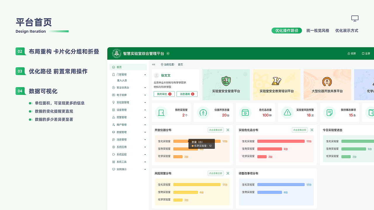
Task: Open 消息通知 button
Action: pyautogui.click(x=187, y=94)
